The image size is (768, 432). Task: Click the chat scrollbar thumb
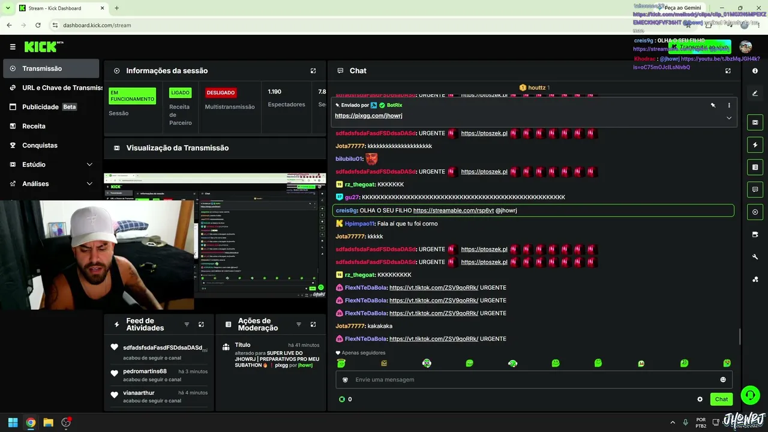tap(740, 337)
